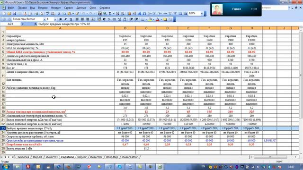Click the Open file folder icon
Viewport: 303px width, 170px height.
tap(9, 14)
